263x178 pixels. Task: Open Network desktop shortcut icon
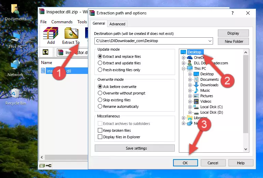[15, 65]
